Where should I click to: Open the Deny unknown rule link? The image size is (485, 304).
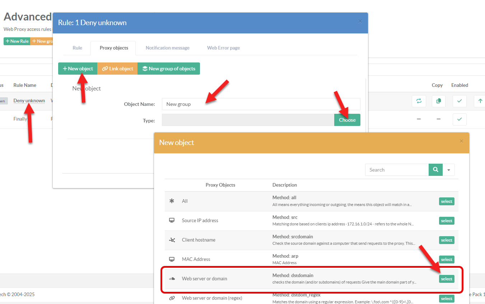(x=29, y=100)
